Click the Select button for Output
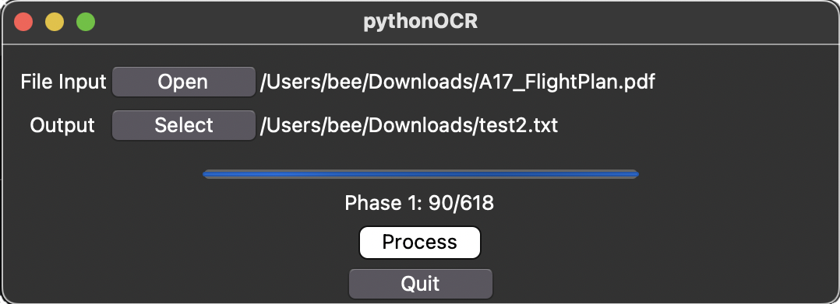The height and width of the screenshot is (304, 840). tap(183, 125)
